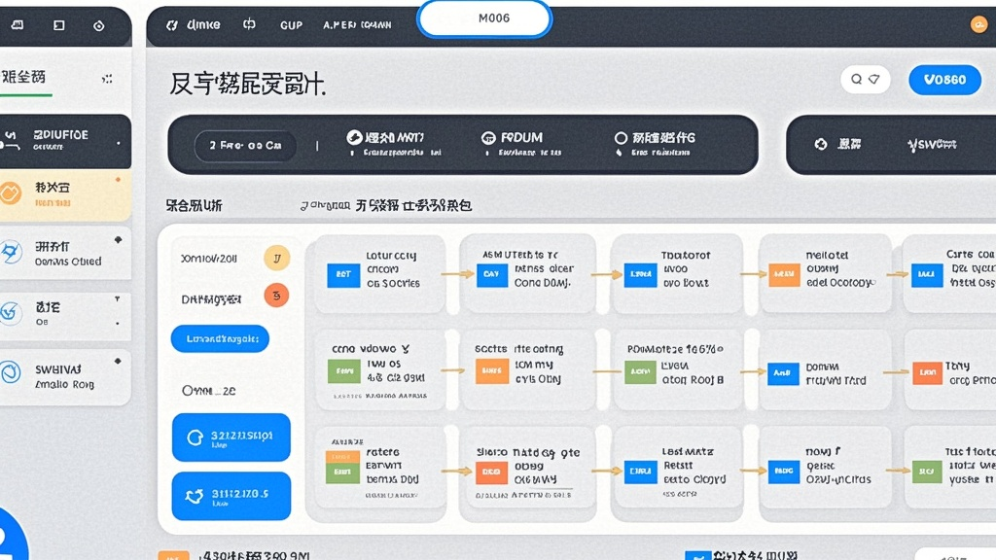
Task: Toggle the orange dot on highlighted sidebar item
Action: (118, 180)
